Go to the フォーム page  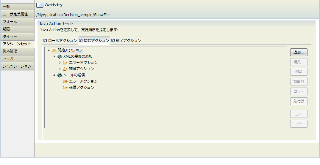tap(17, 22)
